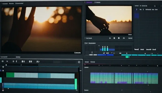162x93 pixels.
Task: Click the first solid square icon under sunset hand preview
Action: pyautogui.click(x=114, y=38)
